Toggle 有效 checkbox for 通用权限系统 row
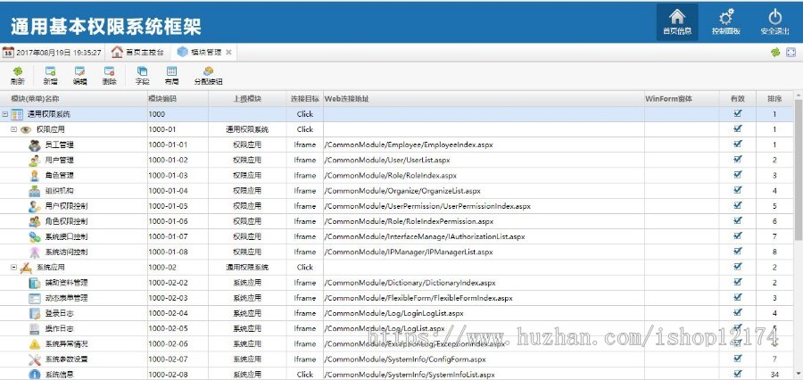The width and height of the screenshot is (803, 380). coord(738,113)
